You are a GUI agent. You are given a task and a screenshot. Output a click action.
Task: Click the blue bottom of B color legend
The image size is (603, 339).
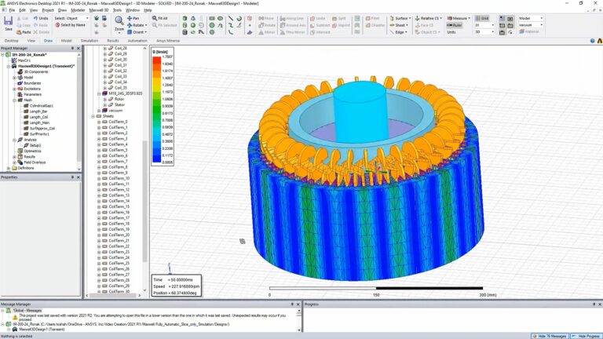click(156, 159)
